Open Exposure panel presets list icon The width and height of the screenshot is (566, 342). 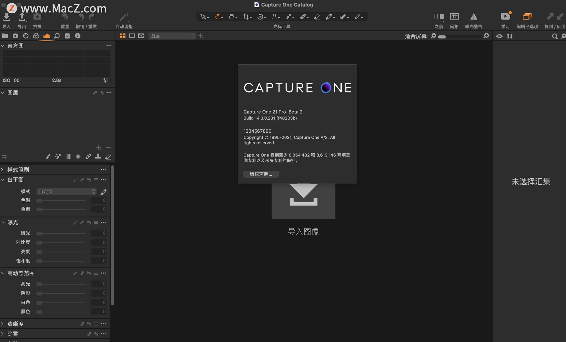pos(96,222)
